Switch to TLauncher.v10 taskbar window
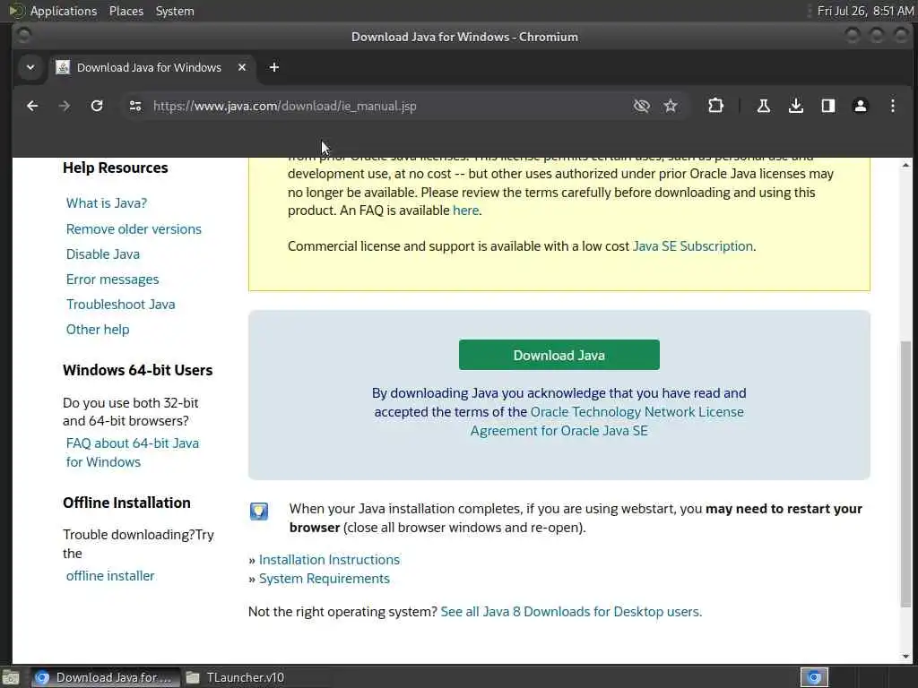The height and width of the screenshot is (688, 918). pyautogui.click(x=236, y=677)
